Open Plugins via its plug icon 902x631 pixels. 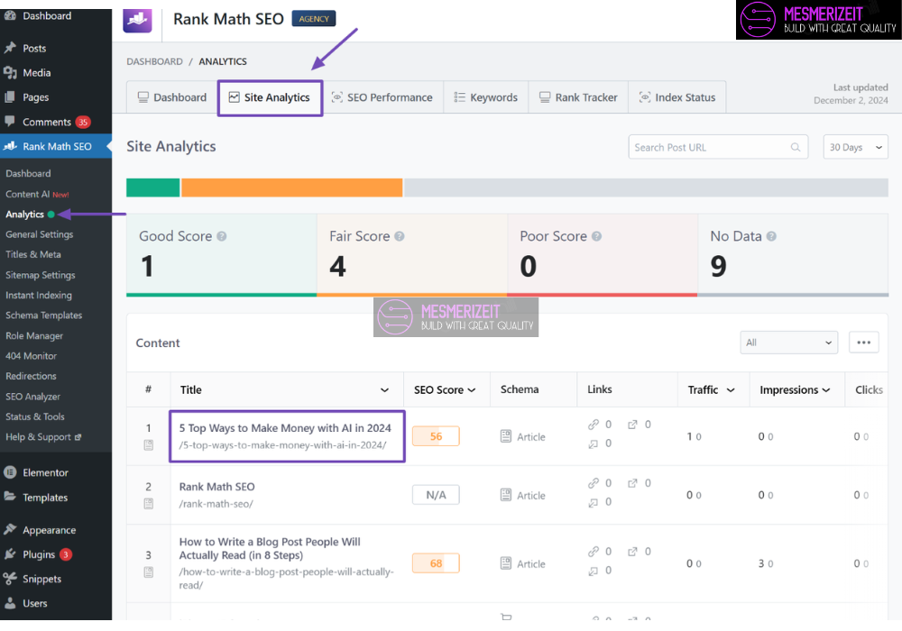click(10, 554)
